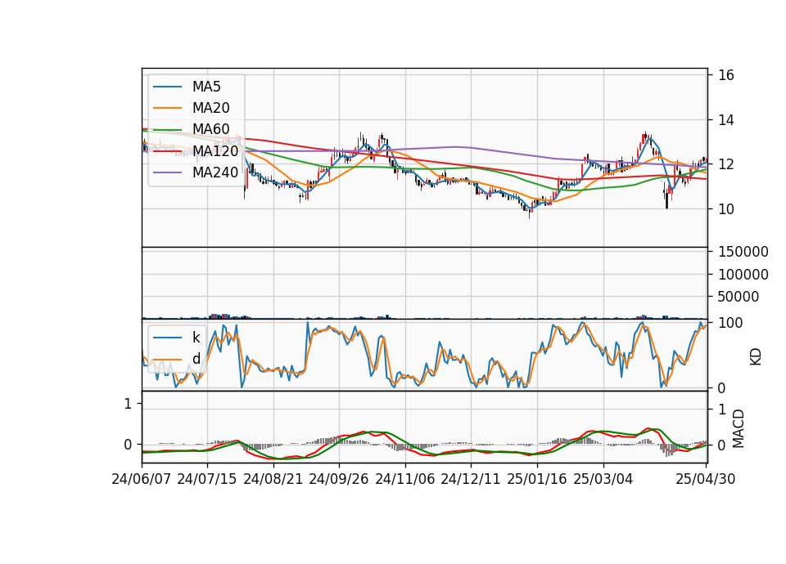The height and width of the screenshot is (564, 786).
Task: Click the price axis value 16
Action: pos(726,75)
